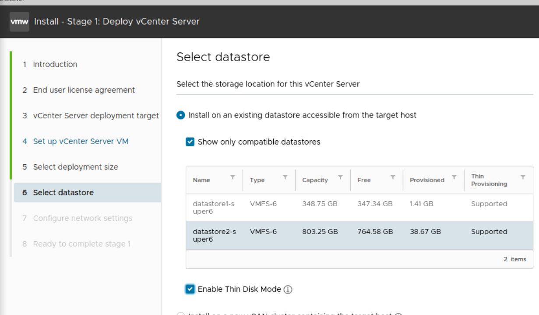Open End user license agreement step
The width and height of the screenshot is (539, 315).
pos(84,90)
